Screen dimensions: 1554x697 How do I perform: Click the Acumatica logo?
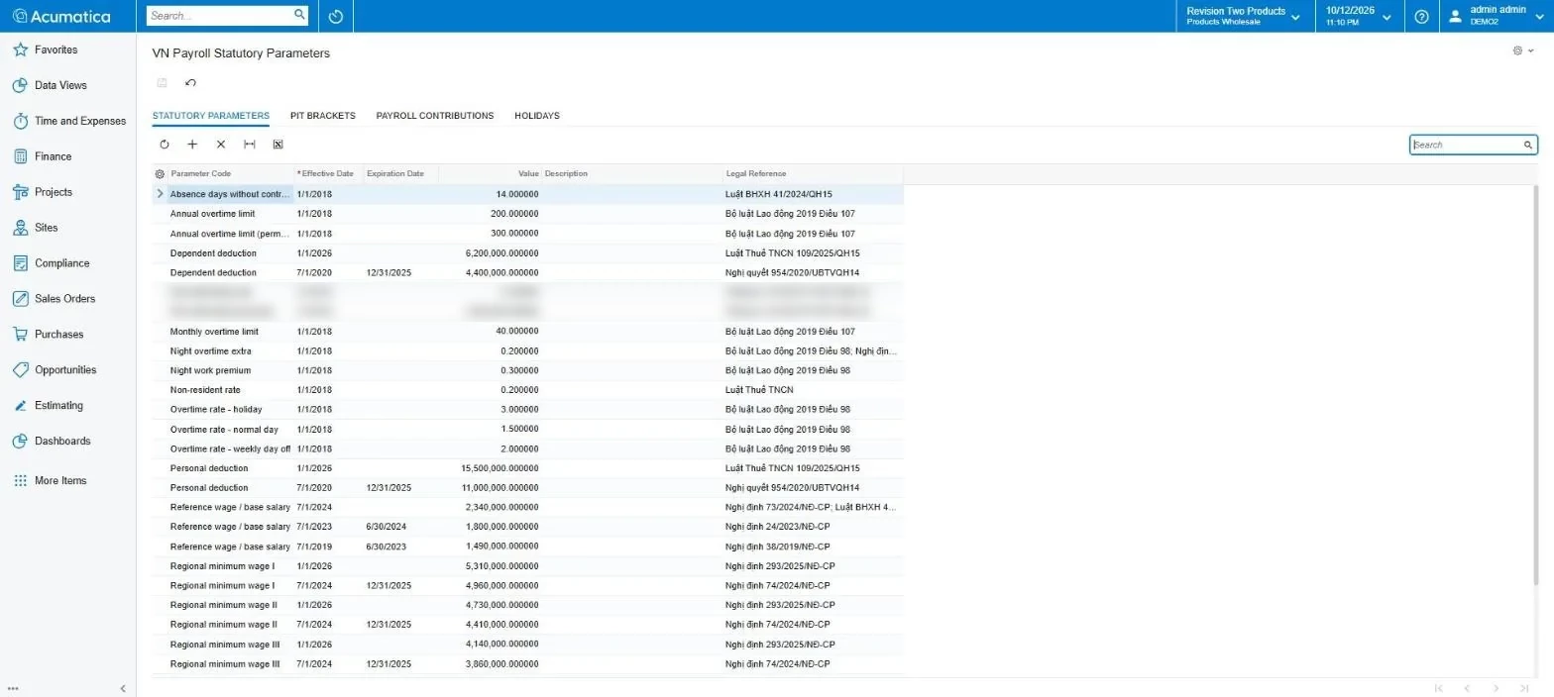pos(61,16)
